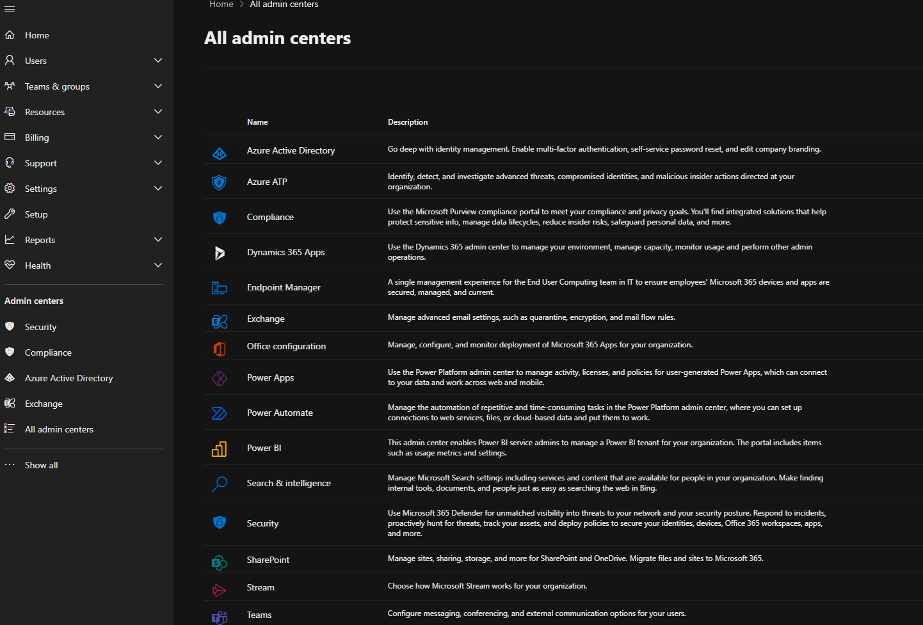Expand the Health section chevron
This screenshot has width=923, height=625.
[x=158, y=265]
